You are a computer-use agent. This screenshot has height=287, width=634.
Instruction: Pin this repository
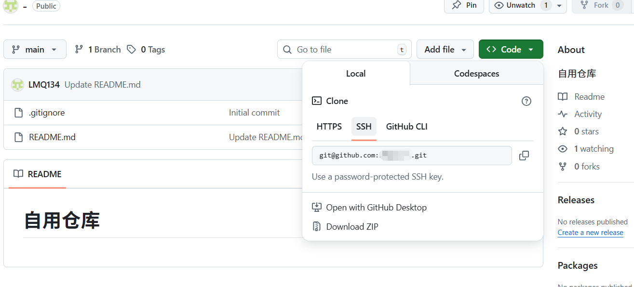coord(464,5)
